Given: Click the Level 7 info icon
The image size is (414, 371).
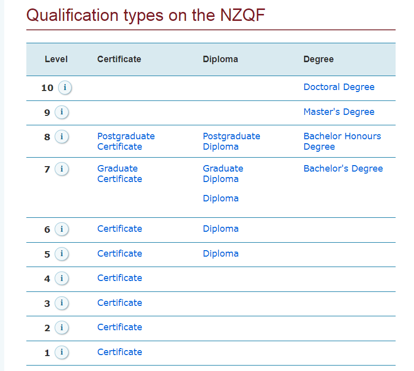Looking at the screenshot, I should tap(62, 169).
